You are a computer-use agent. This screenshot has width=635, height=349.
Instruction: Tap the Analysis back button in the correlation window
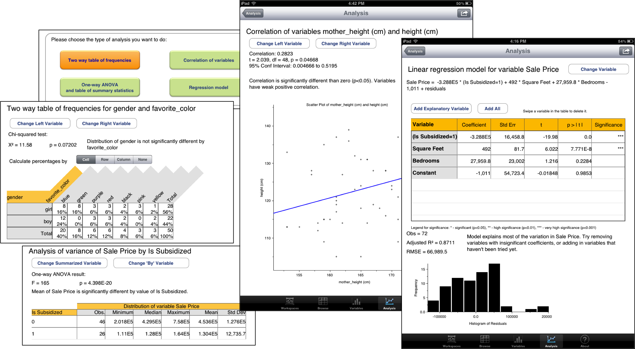[x=253, y=13]
